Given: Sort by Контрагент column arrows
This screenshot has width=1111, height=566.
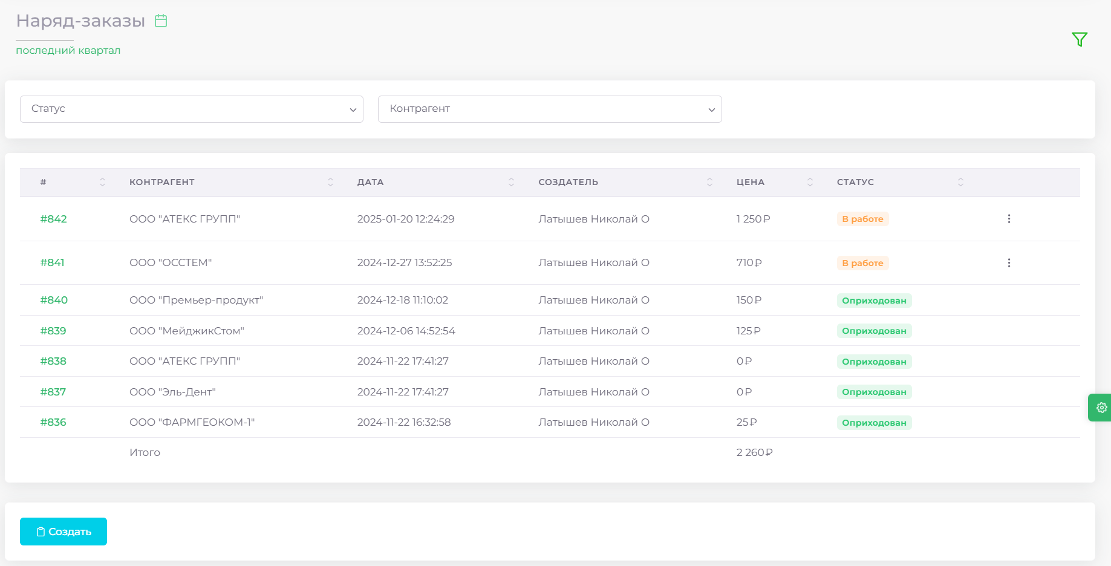Looking at the screenshot, I should [330, 182].
